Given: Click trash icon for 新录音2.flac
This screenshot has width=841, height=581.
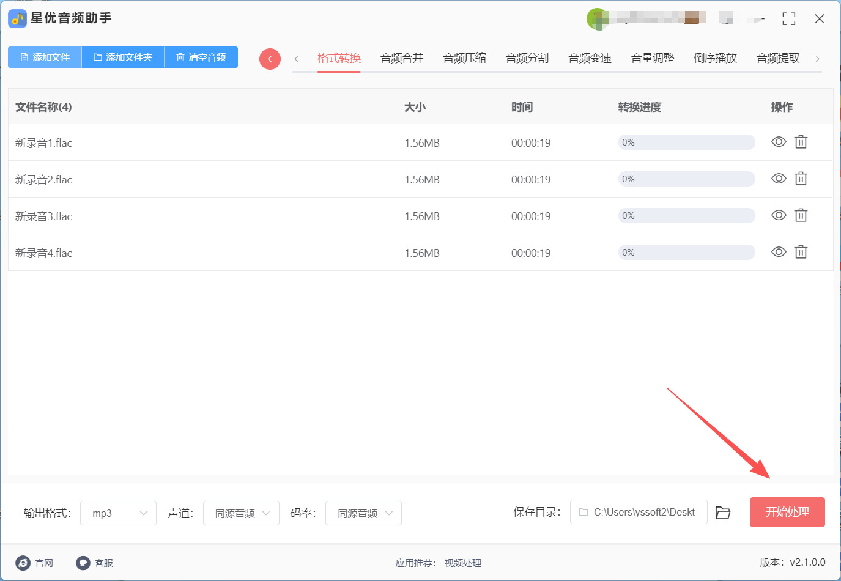Looking at the screenshot, I should 801,179.
